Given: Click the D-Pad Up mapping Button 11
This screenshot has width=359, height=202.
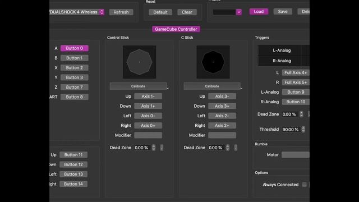Looking at the screenshot, I should (73, 155).
